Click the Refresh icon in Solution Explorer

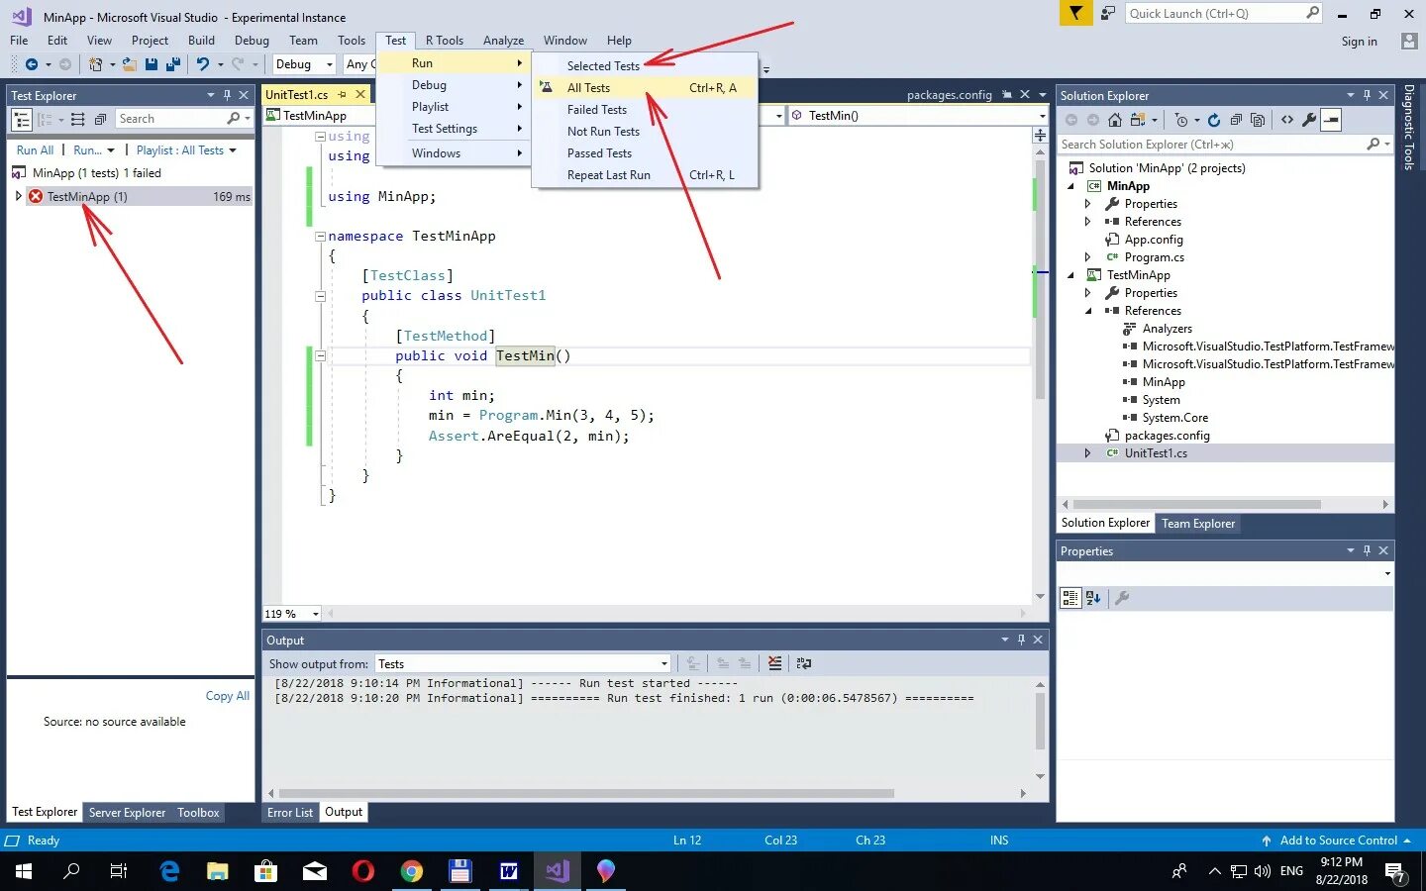pos(1214,120)
